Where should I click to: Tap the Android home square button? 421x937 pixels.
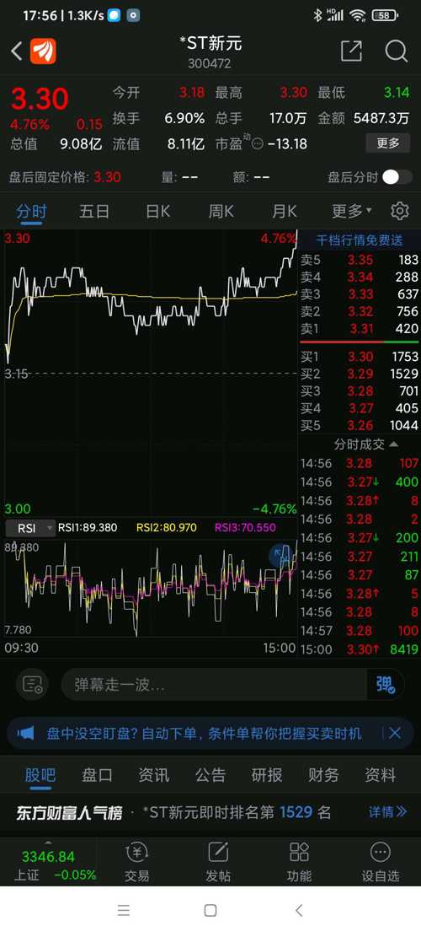(210, 910)
